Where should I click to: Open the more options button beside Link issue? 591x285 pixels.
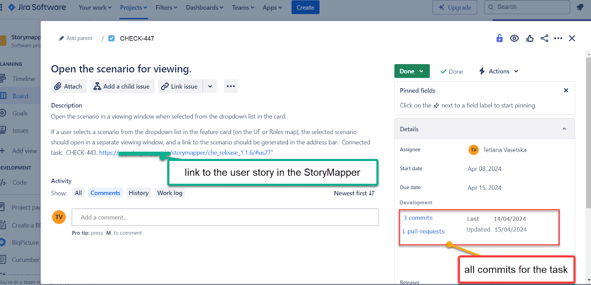(231, 86)
